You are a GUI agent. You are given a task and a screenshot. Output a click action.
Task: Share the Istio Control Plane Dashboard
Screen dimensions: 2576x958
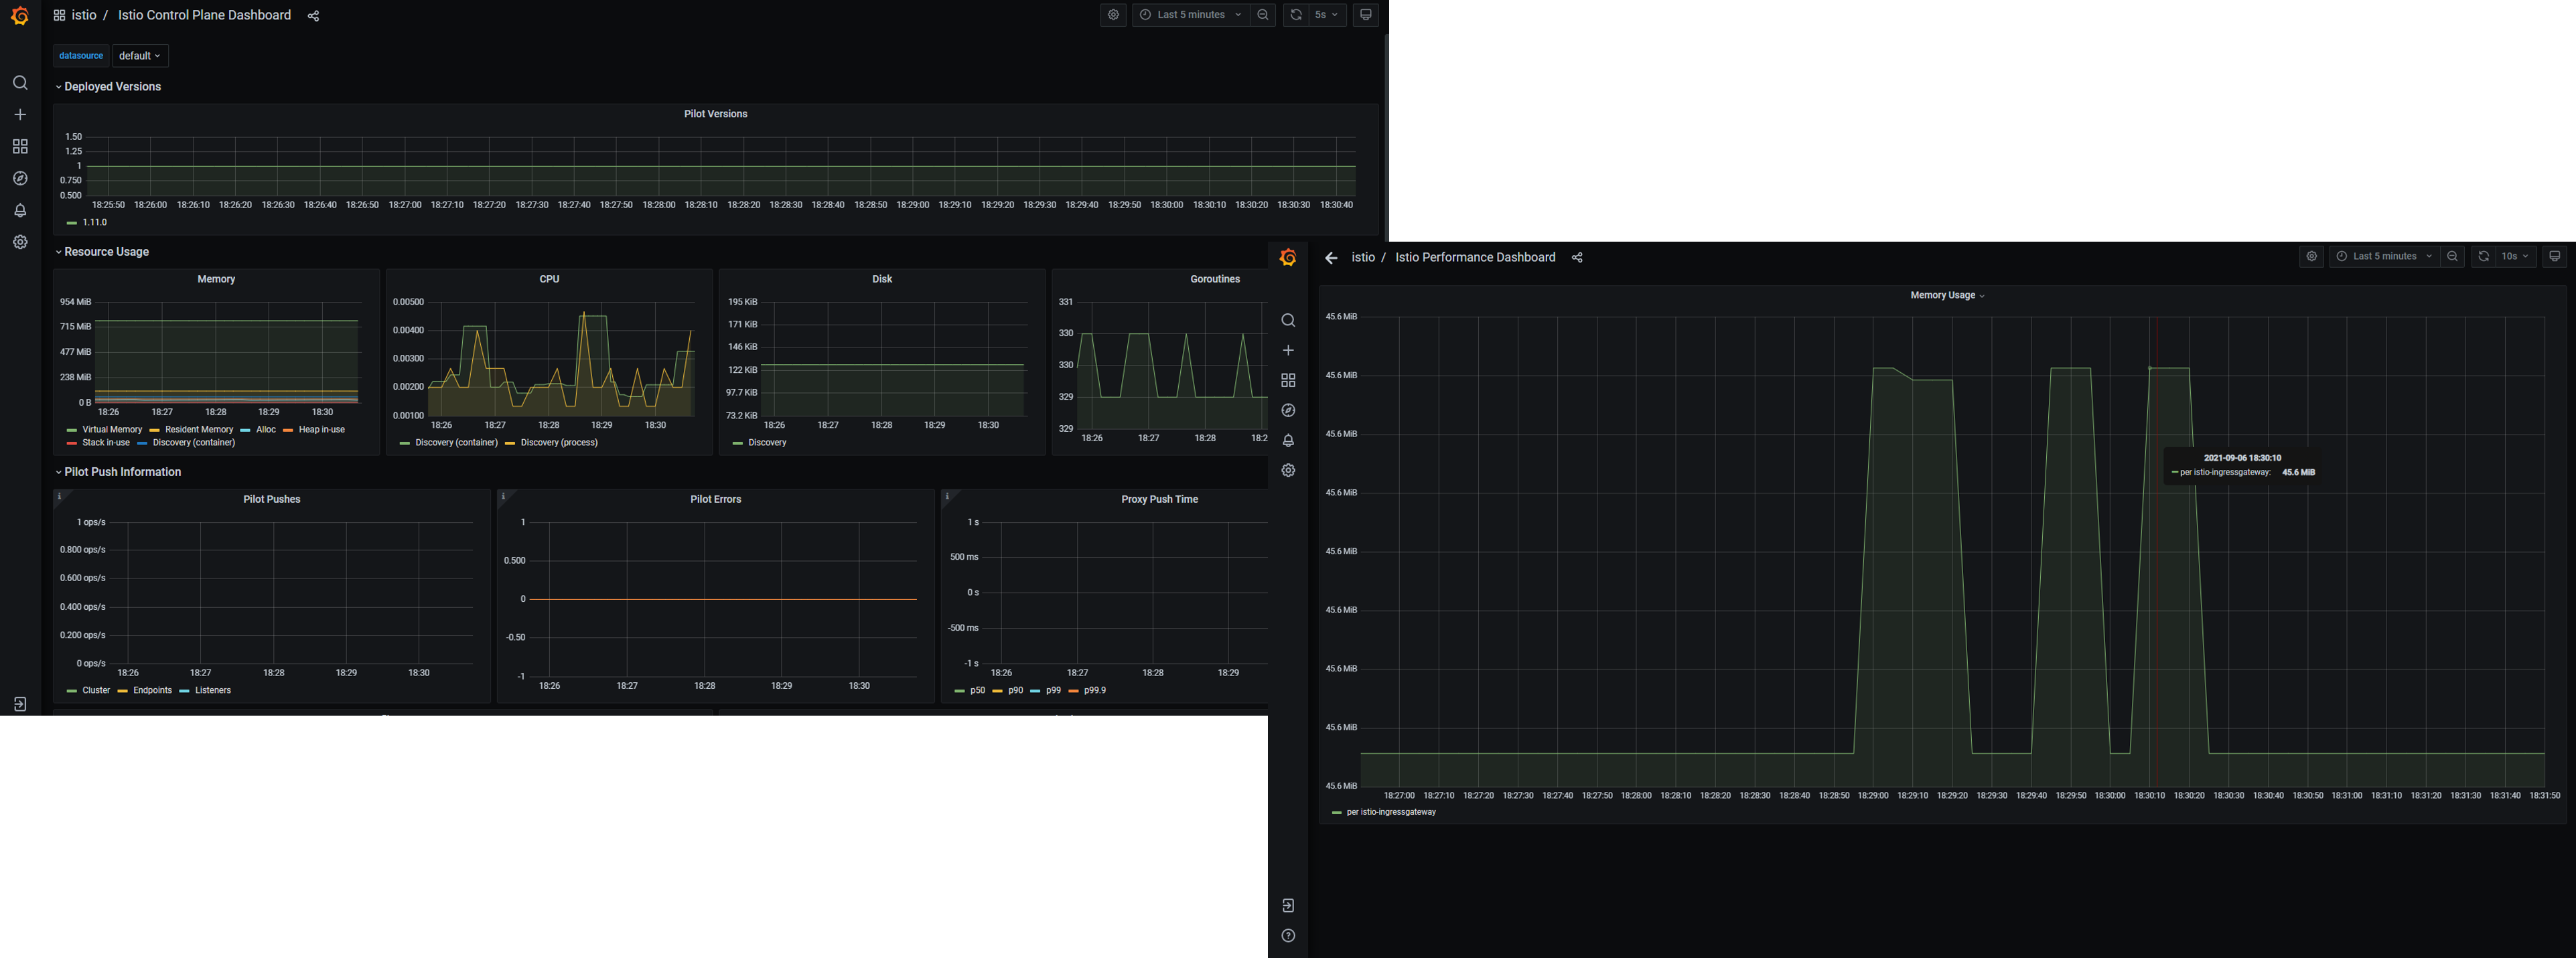click(x=313, y=16)
